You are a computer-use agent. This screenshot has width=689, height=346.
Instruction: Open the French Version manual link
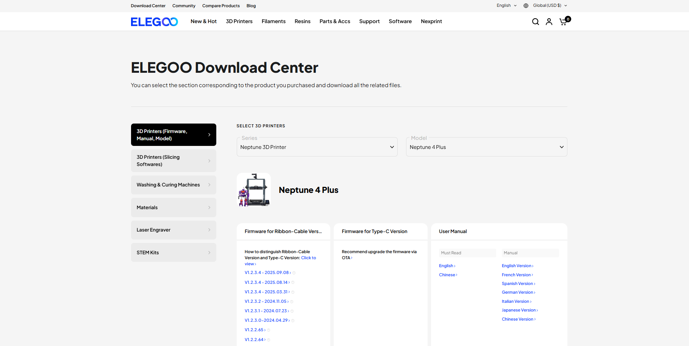click(517, 275)
